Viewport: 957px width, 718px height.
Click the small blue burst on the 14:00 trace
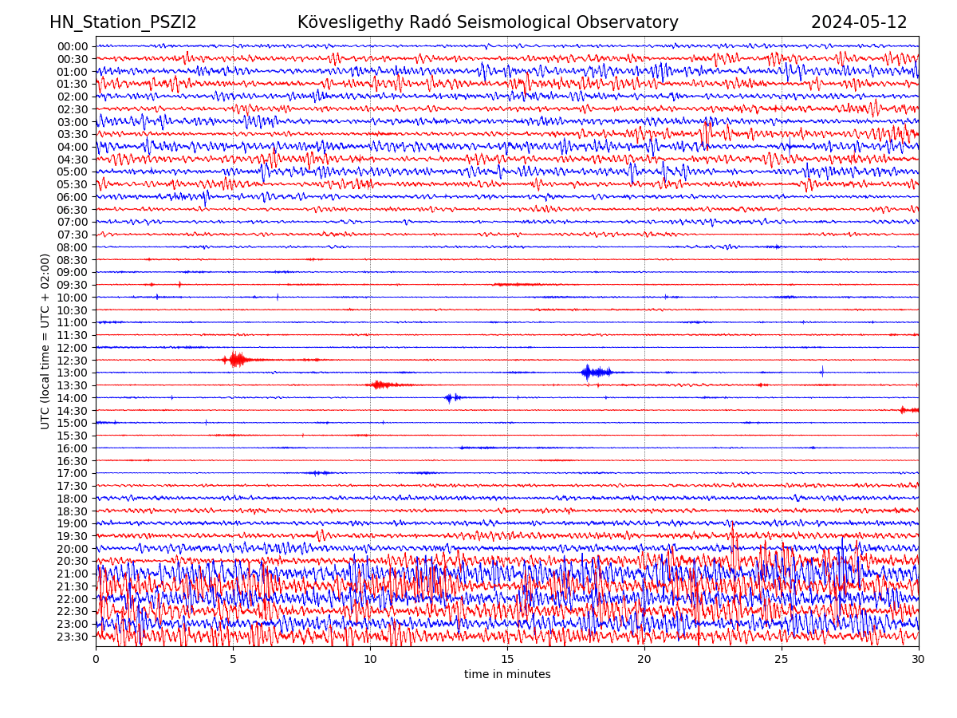(451, 397)
